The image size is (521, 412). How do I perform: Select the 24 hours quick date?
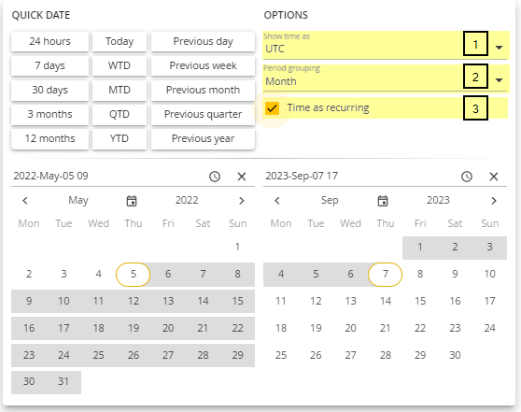(49, 41)
